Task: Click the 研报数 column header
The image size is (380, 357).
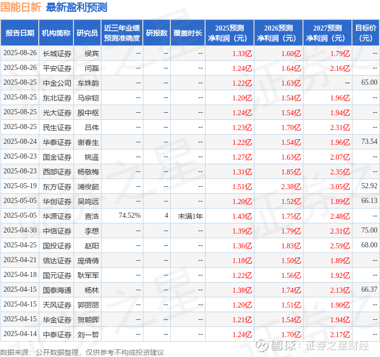Action: 157,33
